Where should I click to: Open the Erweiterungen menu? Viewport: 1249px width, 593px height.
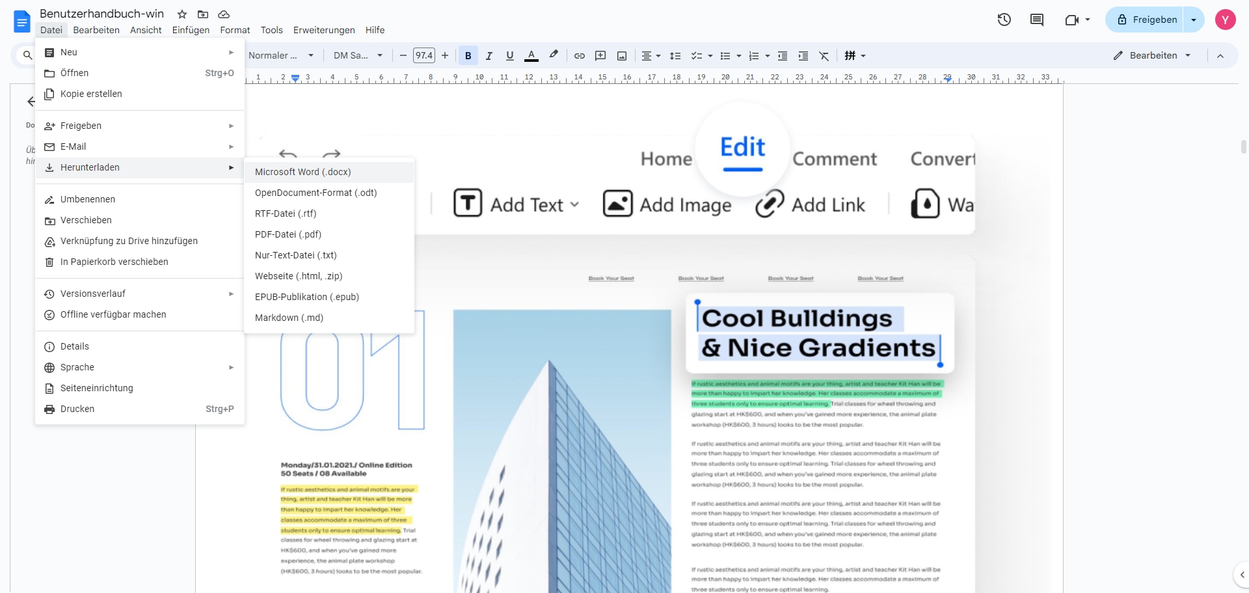(x=324, y=30)
